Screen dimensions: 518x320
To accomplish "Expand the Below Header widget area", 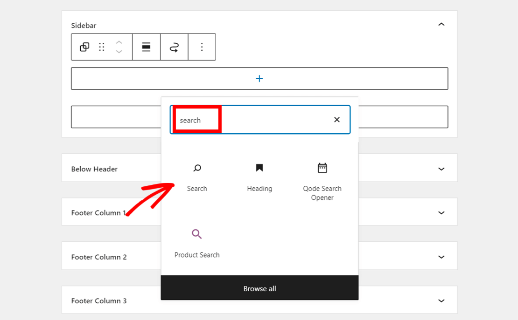I will (441, 169).
